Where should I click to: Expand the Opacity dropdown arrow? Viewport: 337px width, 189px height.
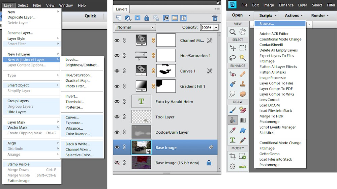point(215,28)
